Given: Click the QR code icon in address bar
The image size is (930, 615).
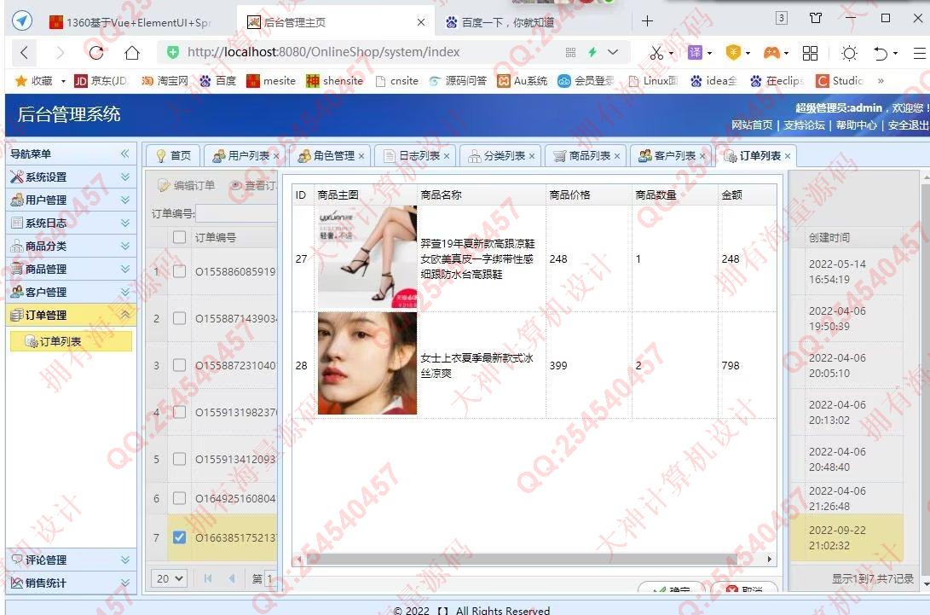Looking at the screenshot, I should click(x=570, y=52).
